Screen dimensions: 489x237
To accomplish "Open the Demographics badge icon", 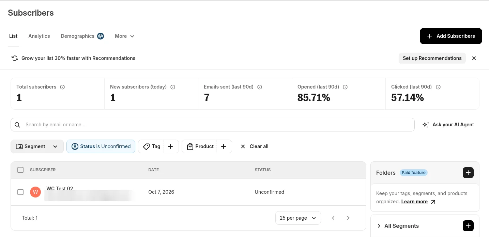I will (x=101, y=36).
